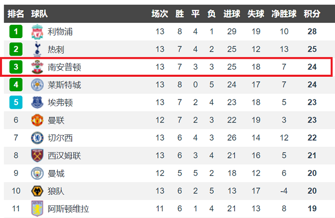335x218 pixels.
Task: Click the West Ham crest icon
Action: click(x=37, y=156)
